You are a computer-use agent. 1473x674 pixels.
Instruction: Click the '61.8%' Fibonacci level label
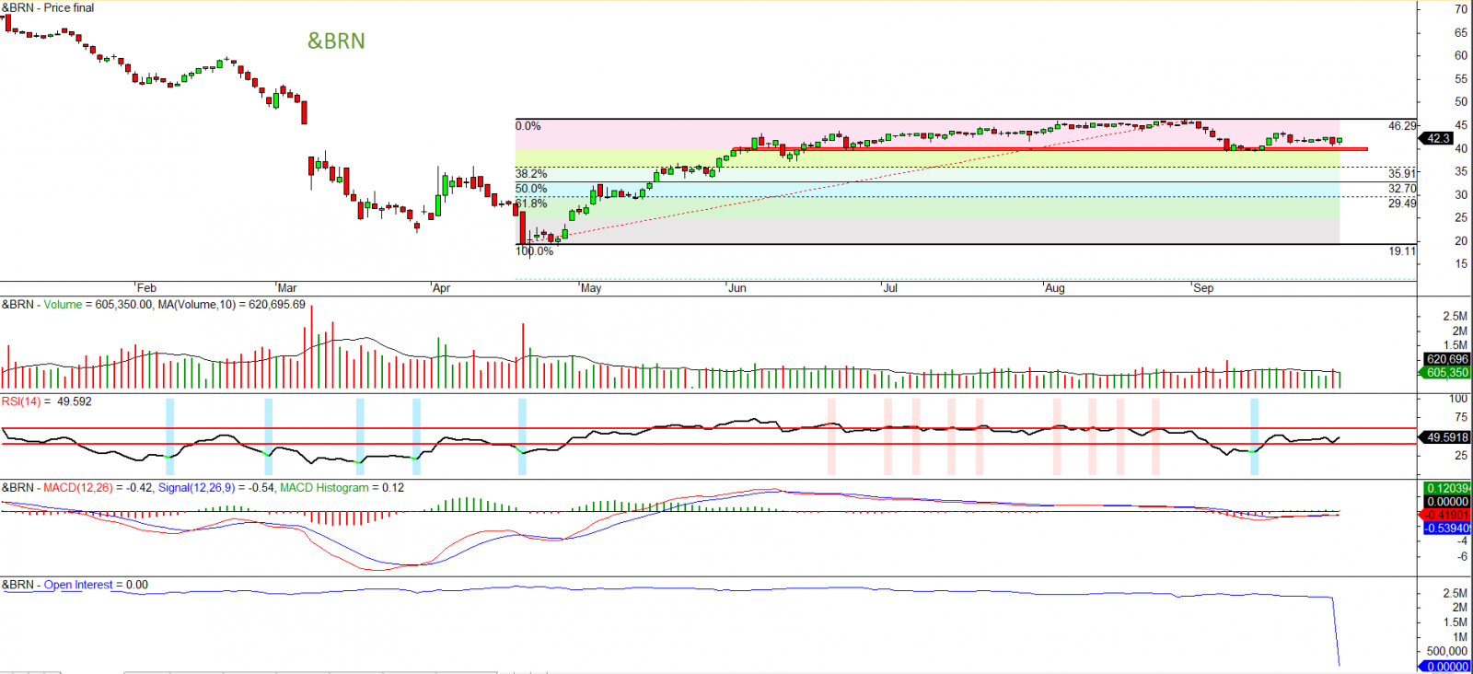click(x=531, y=203)
